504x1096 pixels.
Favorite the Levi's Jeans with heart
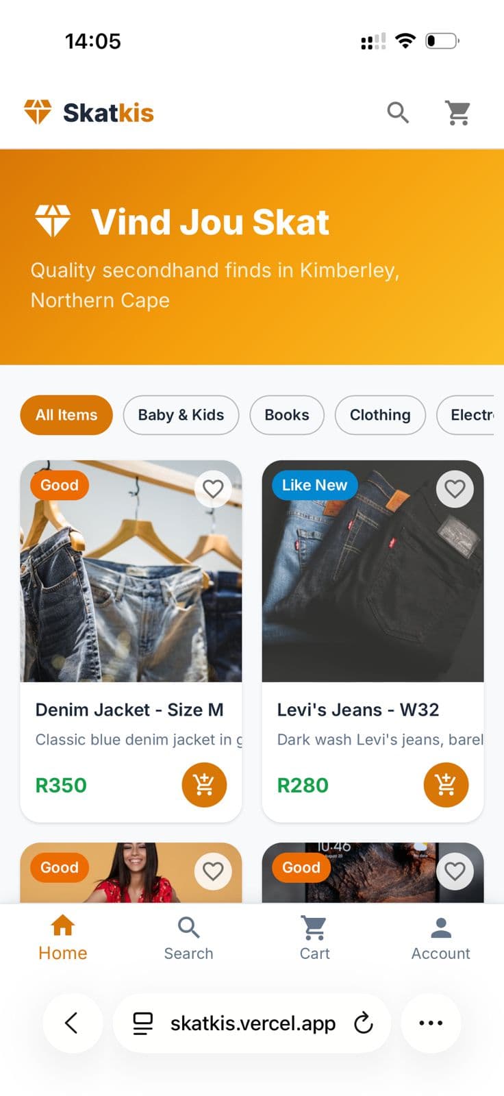455,489
